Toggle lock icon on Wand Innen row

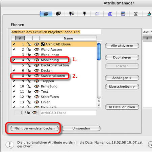pos(29,55)
